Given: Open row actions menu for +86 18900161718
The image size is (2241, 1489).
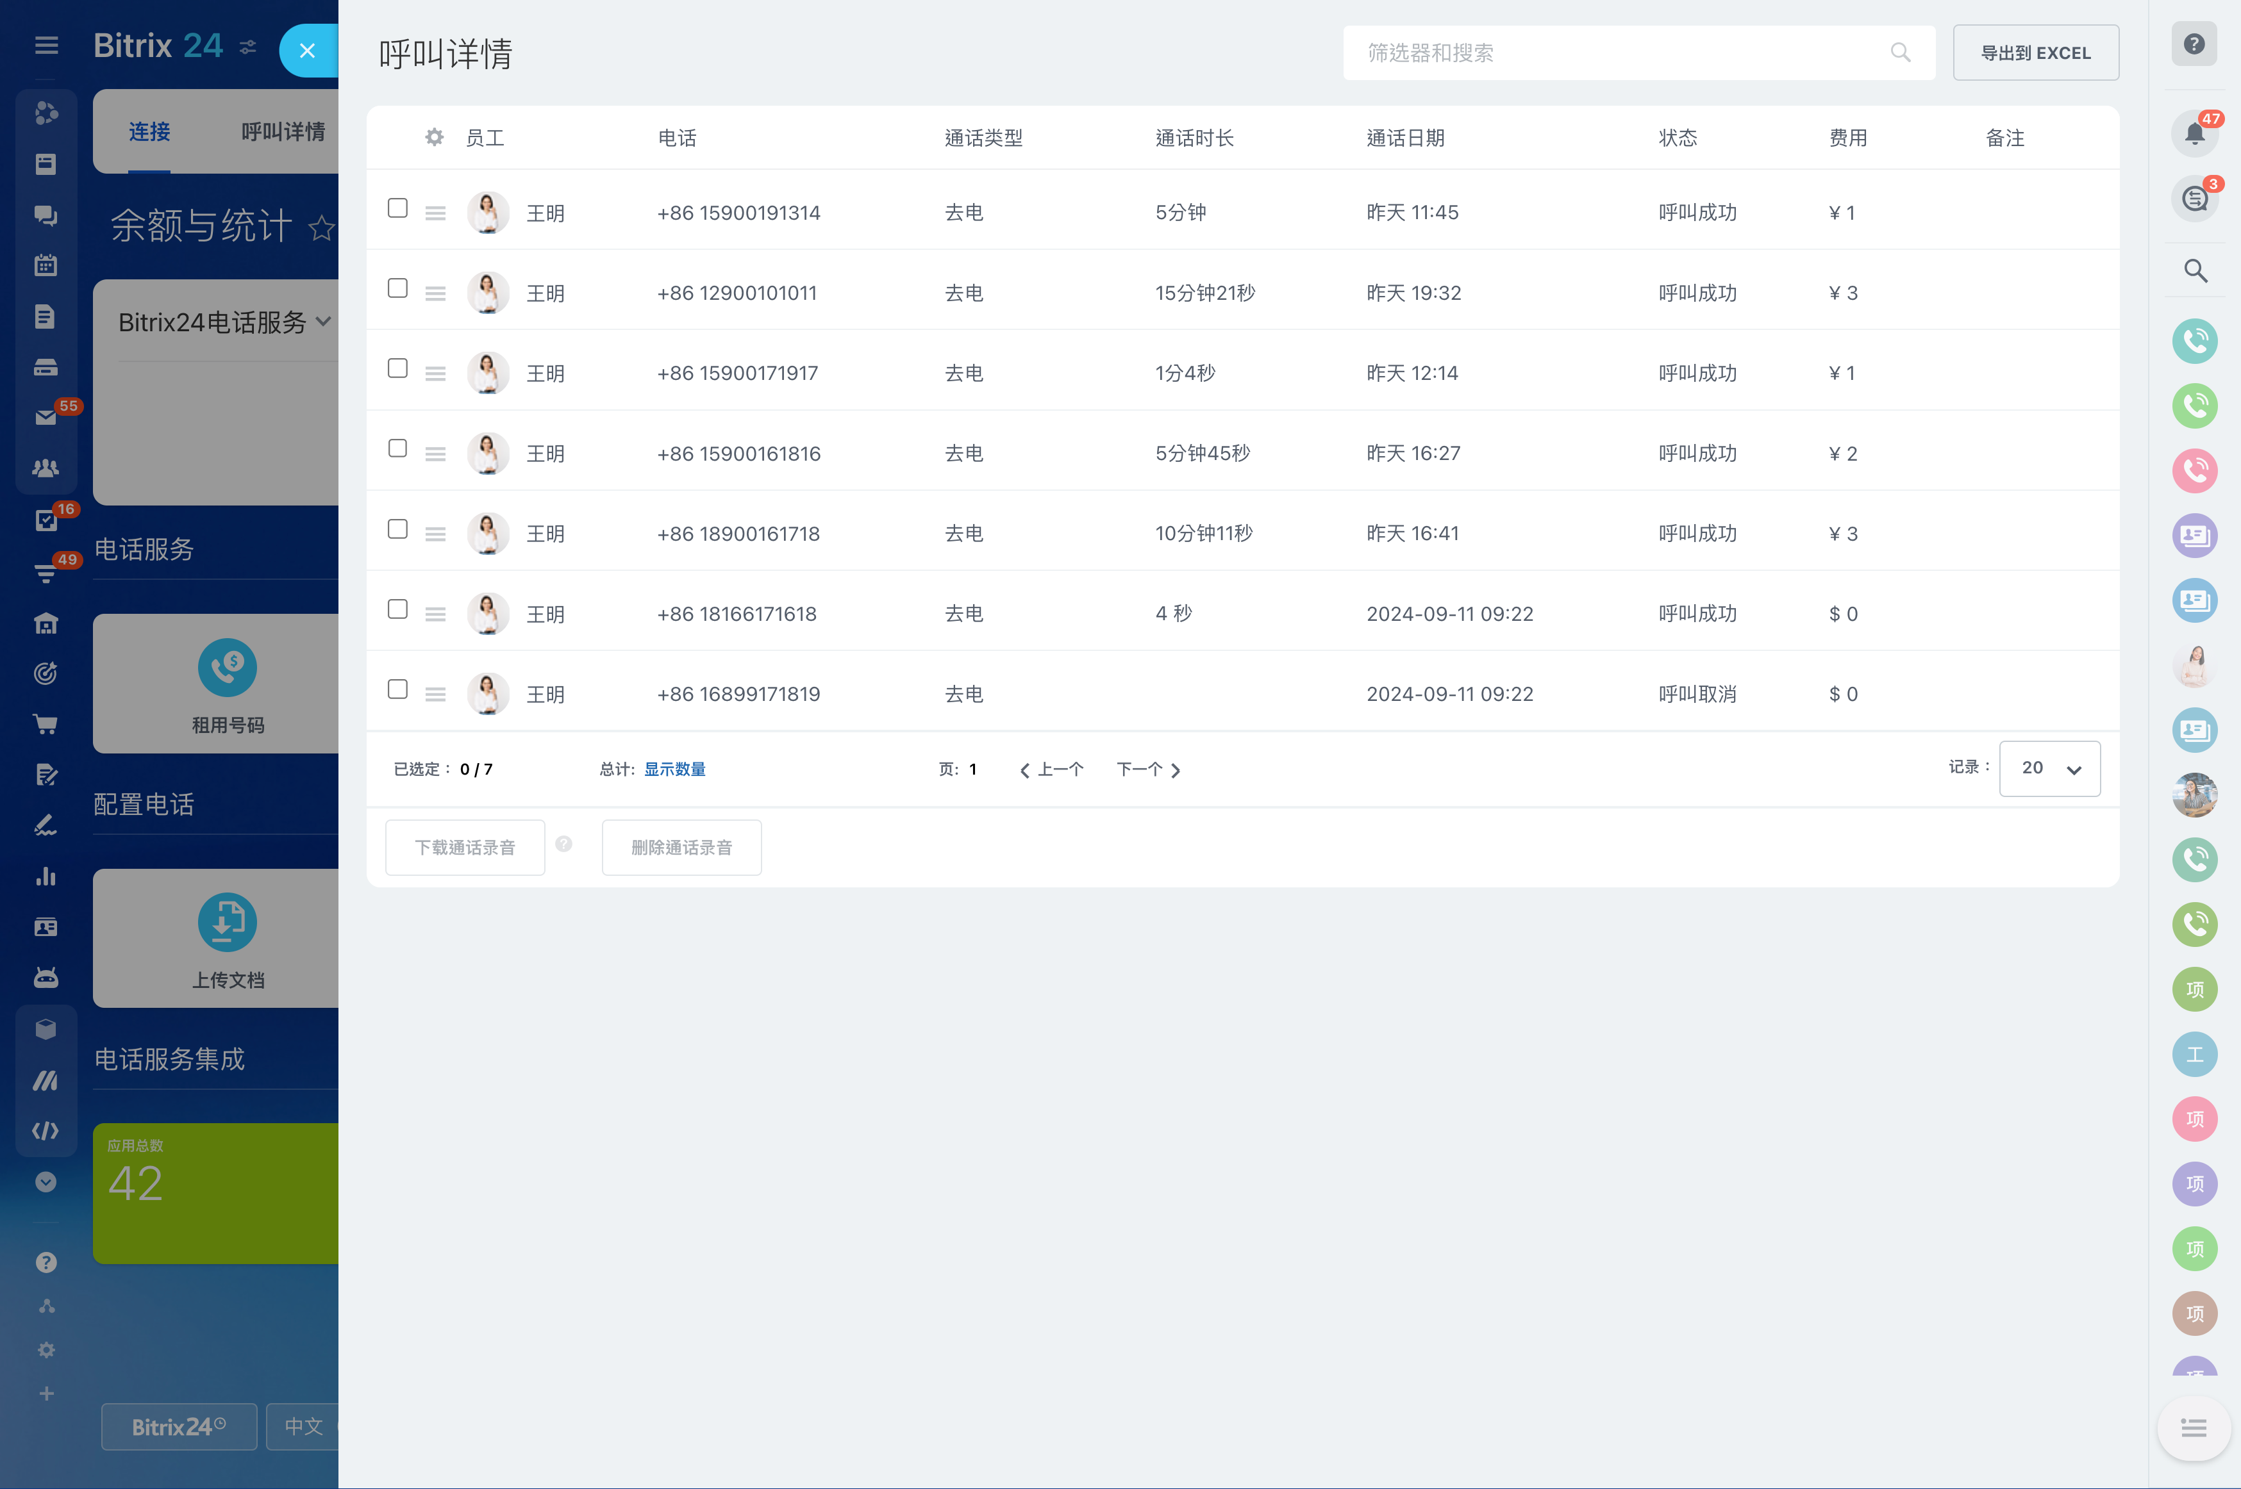Looking at the screenshot, I should (x=435, y=534).
